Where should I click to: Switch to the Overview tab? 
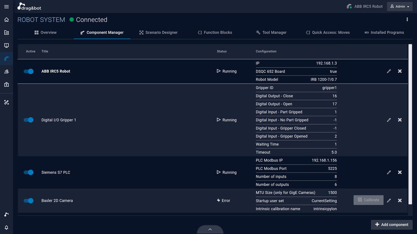tap(46, 32)
